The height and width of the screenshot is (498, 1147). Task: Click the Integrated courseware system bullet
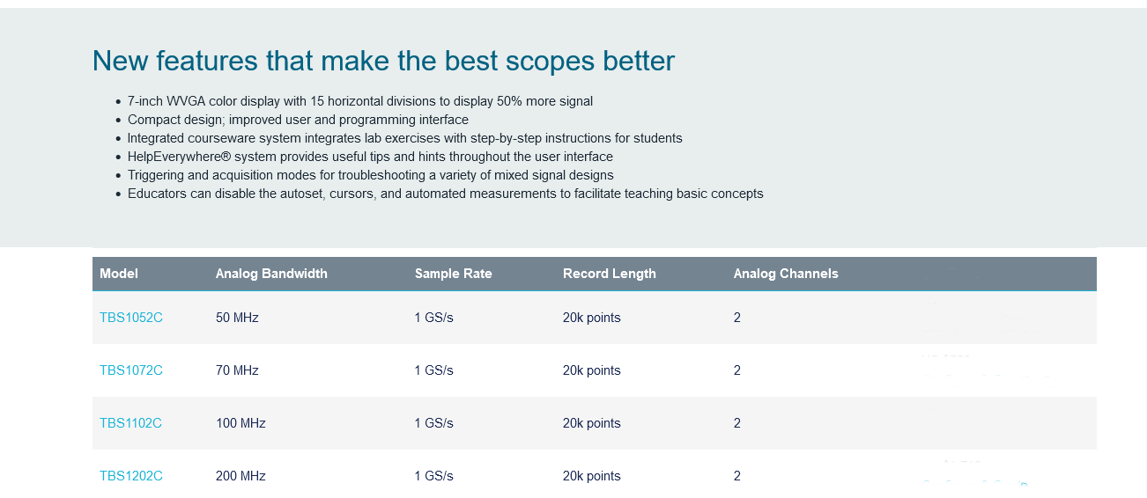[405, 138]
